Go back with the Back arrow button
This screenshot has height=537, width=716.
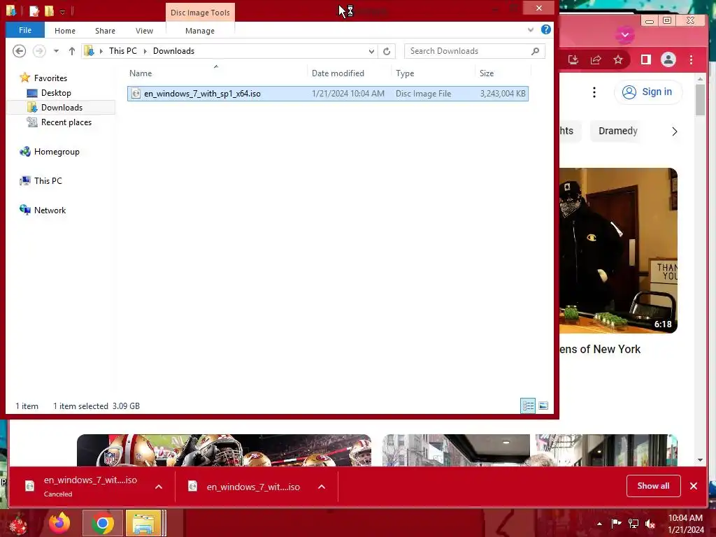pos(19,50)
